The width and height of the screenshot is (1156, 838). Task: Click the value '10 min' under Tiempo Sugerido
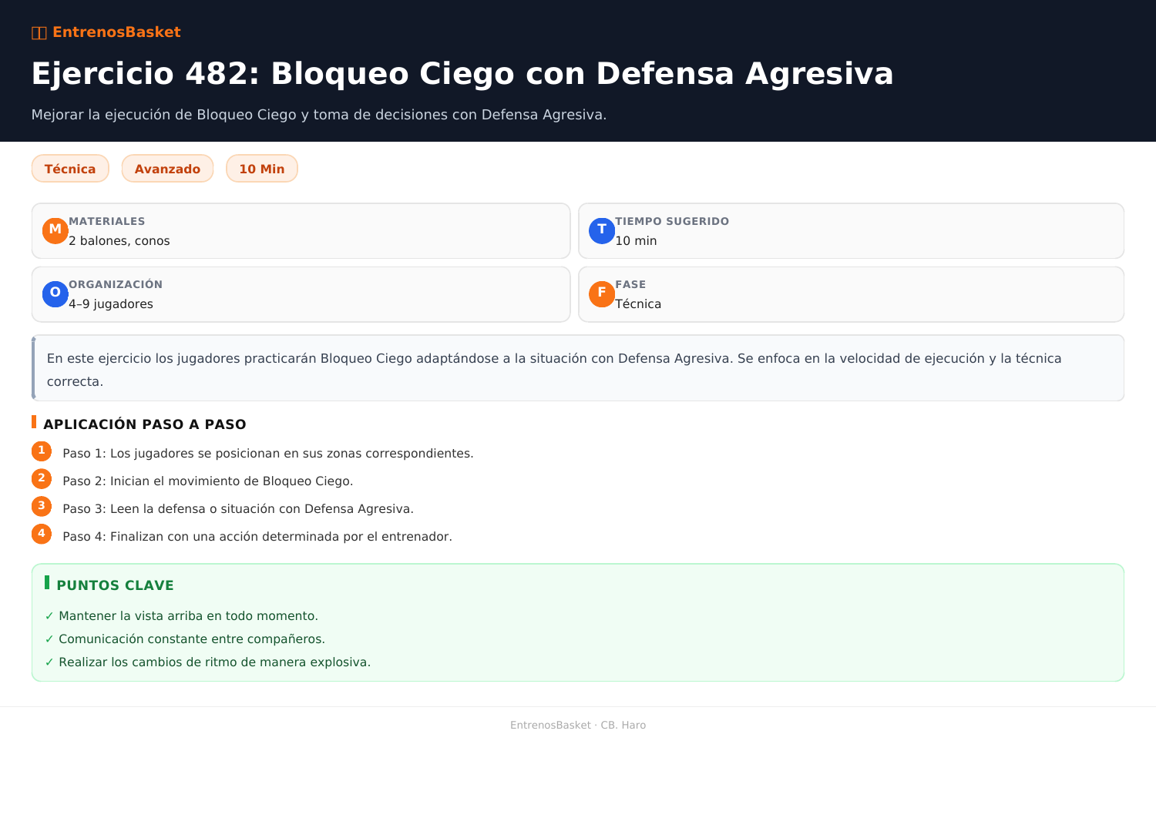(636, 241)
